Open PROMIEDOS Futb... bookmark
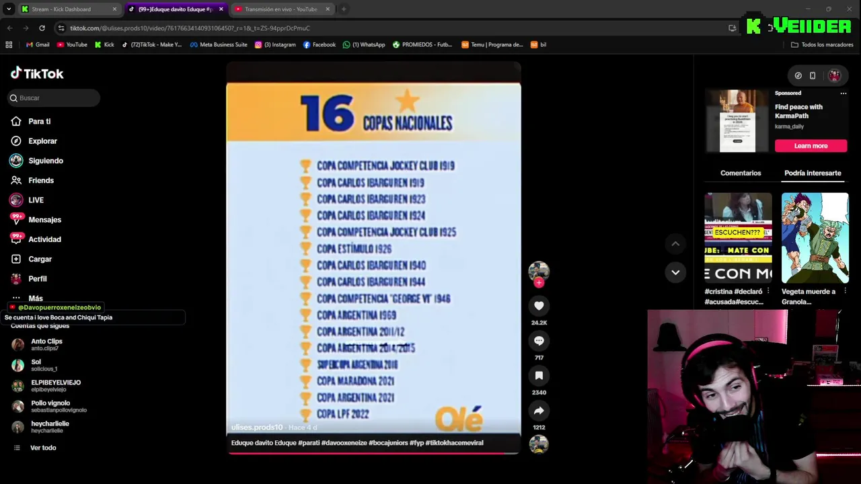 click(x=422, y=44)
